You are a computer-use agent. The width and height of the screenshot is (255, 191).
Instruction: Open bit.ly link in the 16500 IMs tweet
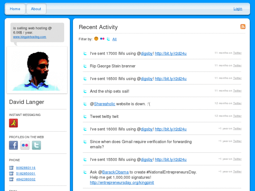[170, 79]
